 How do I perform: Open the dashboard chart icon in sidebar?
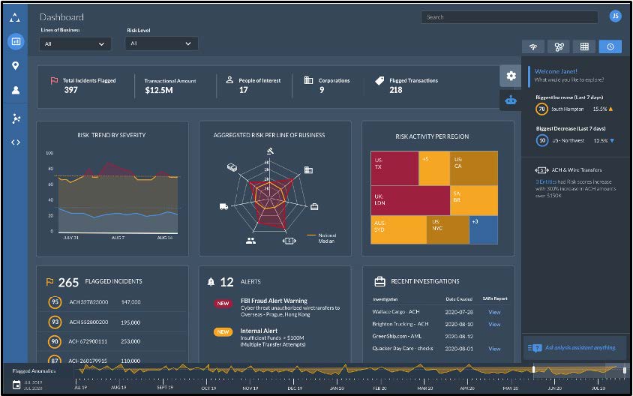[x=16, y=41]
